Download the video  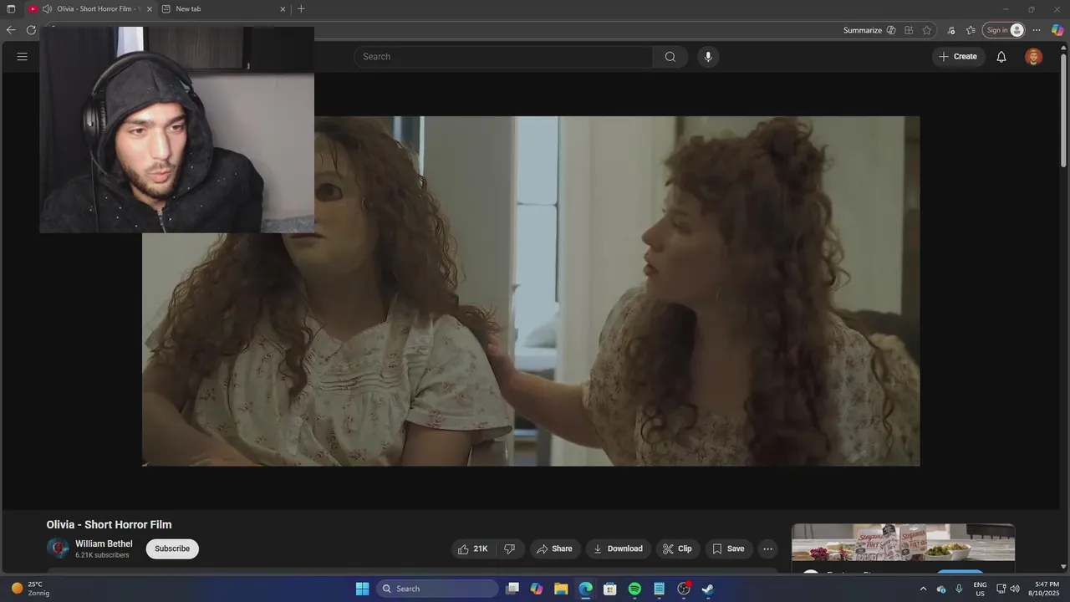coord(618,549)
